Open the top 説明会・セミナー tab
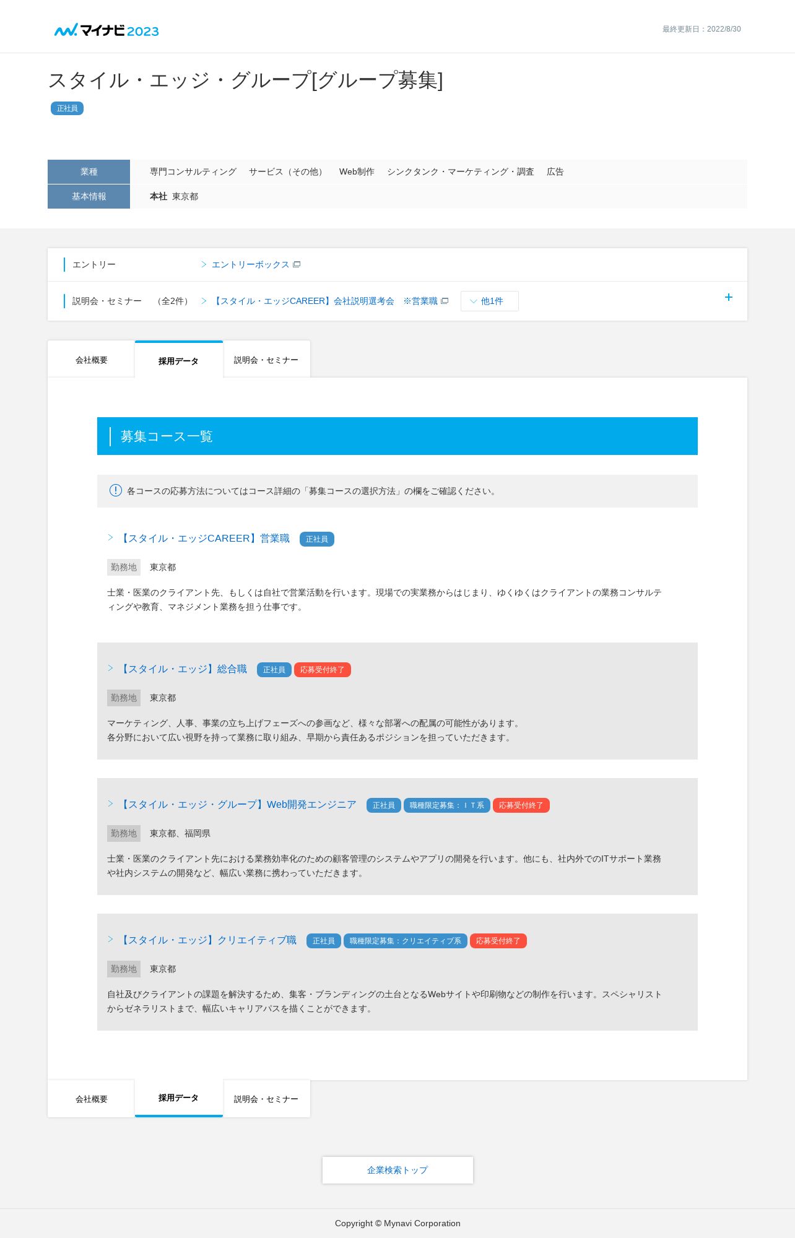795x1238 pixels. coord(266,360)
